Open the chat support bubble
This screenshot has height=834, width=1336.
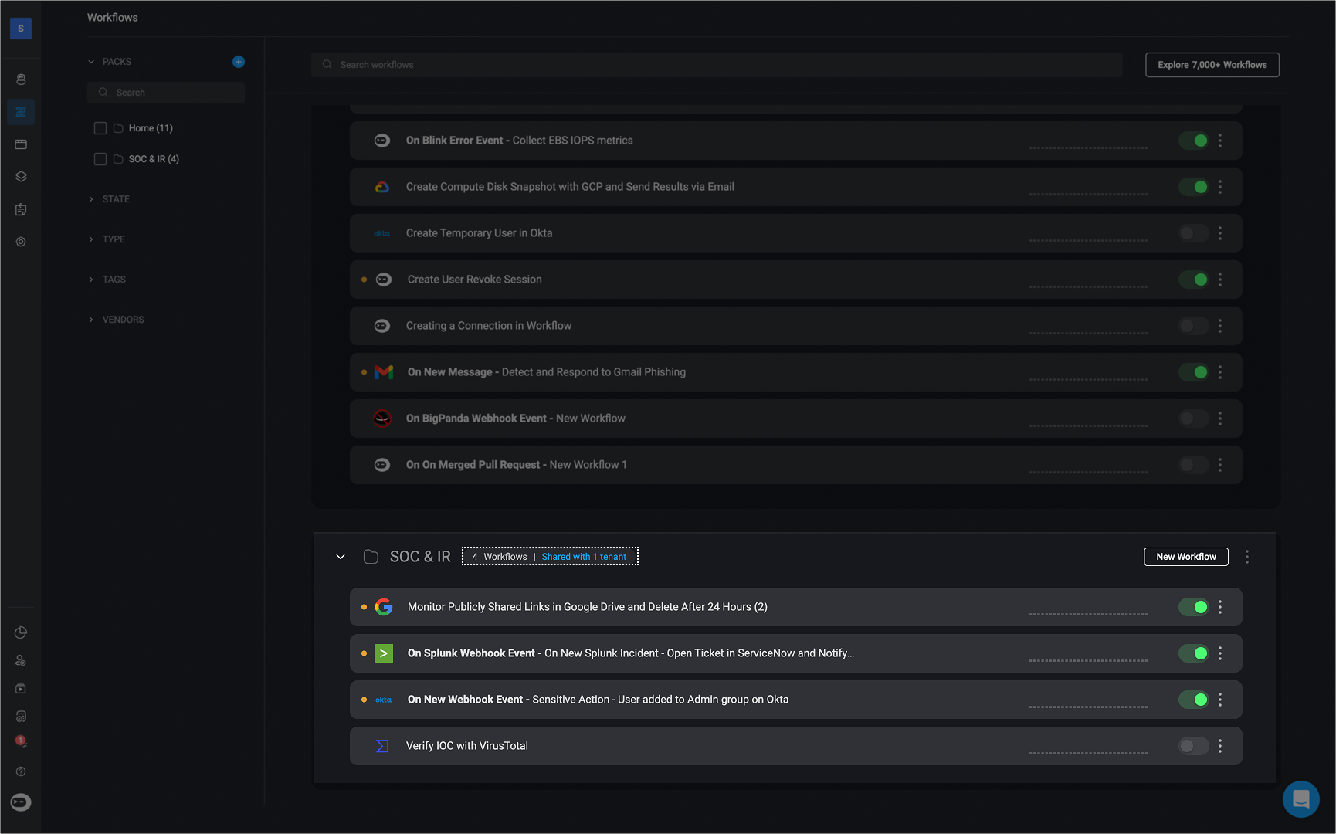(x=1300, y=798)
